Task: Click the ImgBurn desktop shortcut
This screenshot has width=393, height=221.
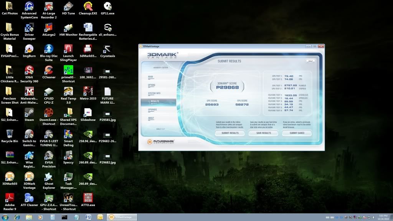Action: point(29,49)
